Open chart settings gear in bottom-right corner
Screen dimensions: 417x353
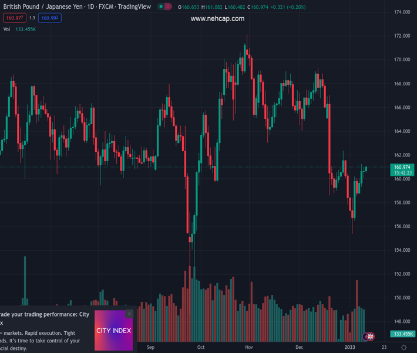pos(403,348)
